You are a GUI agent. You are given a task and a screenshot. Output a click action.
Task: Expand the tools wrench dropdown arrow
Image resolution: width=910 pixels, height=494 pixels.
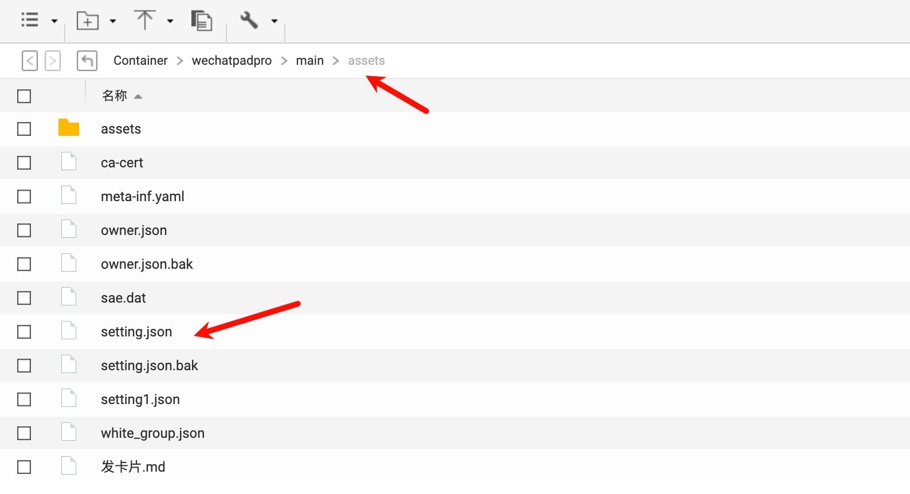coord(274,21)
